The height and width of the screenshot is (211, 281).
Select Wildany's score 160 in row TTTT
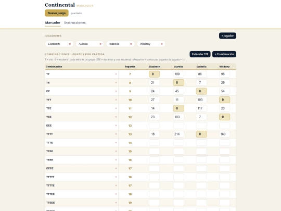pyautogui.click(x=224, y=134)
